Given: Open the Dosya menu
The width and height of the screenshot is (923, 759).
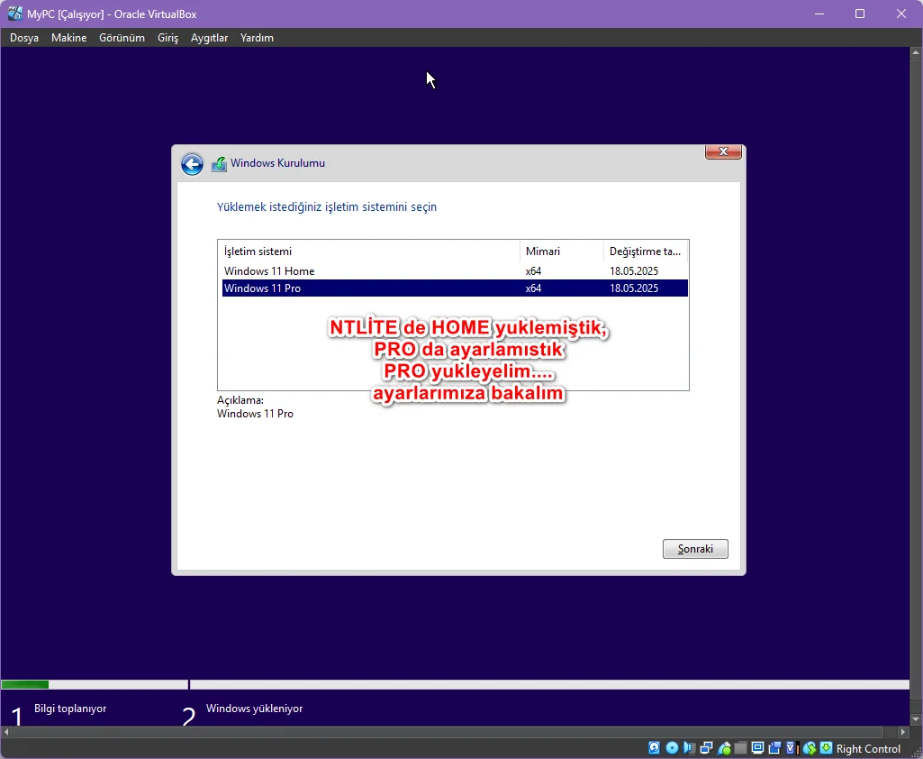Looking at the screenshot, I should click(x=24, y=38).
